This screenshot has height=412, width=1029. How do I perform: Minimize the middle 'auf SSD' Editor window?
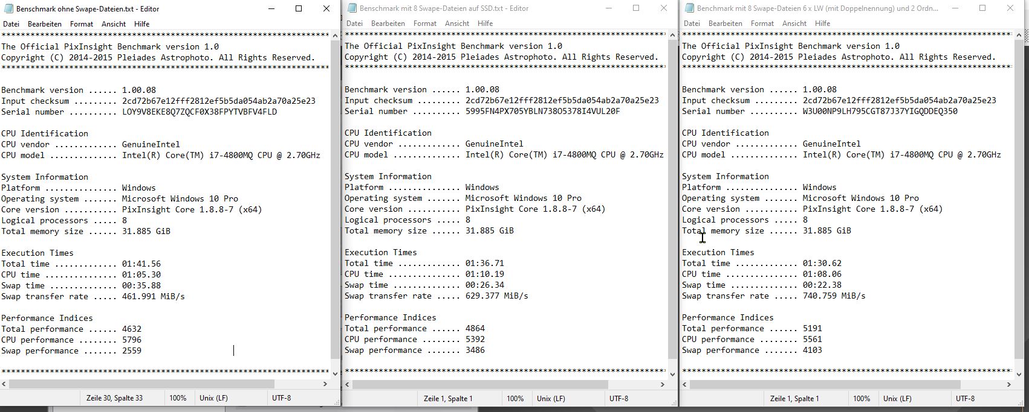pyautogui.click(x=609, y=8)
